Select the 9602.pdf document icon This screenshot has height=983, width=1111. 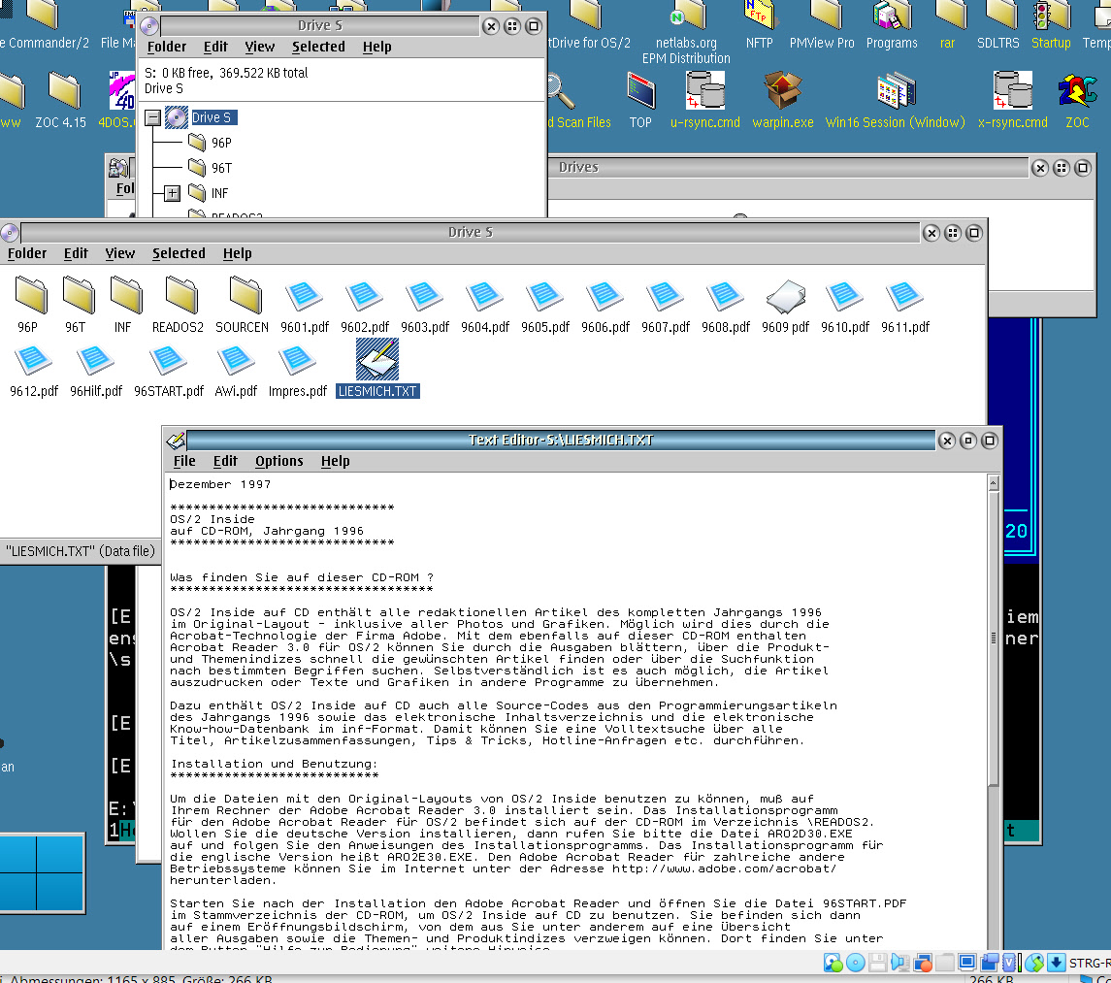tap(364, 295)
